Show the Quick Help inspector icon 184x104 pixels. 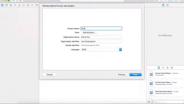point(167,5)
